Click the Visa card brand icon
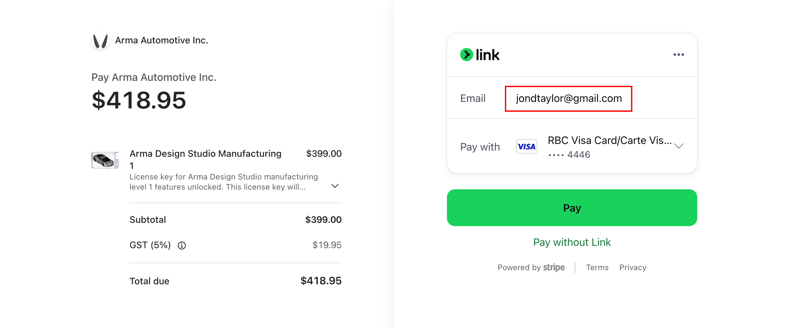The image size is (799, 328). click(x=526, y=147)
